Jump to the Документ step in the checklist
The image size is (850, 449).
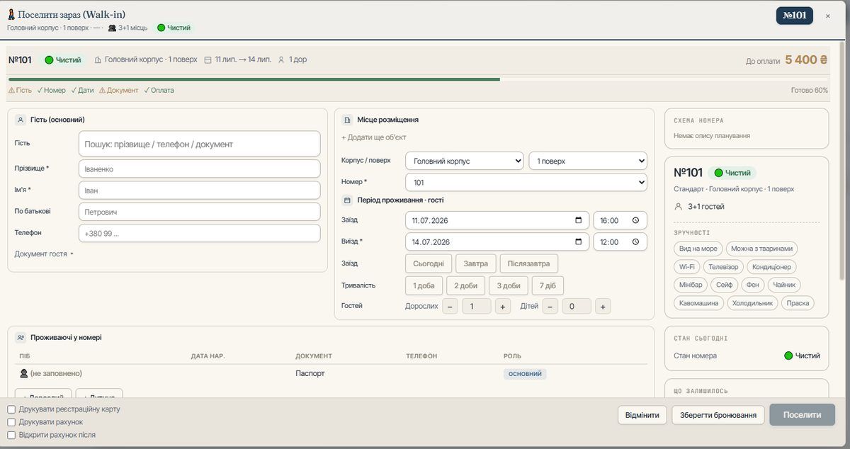pos(119,91)
